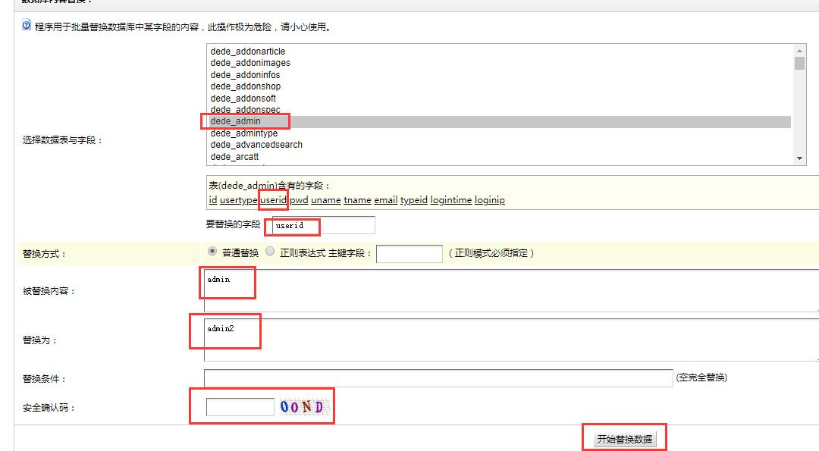
Task: Click the email field link
Action: [x=385, y=200]
